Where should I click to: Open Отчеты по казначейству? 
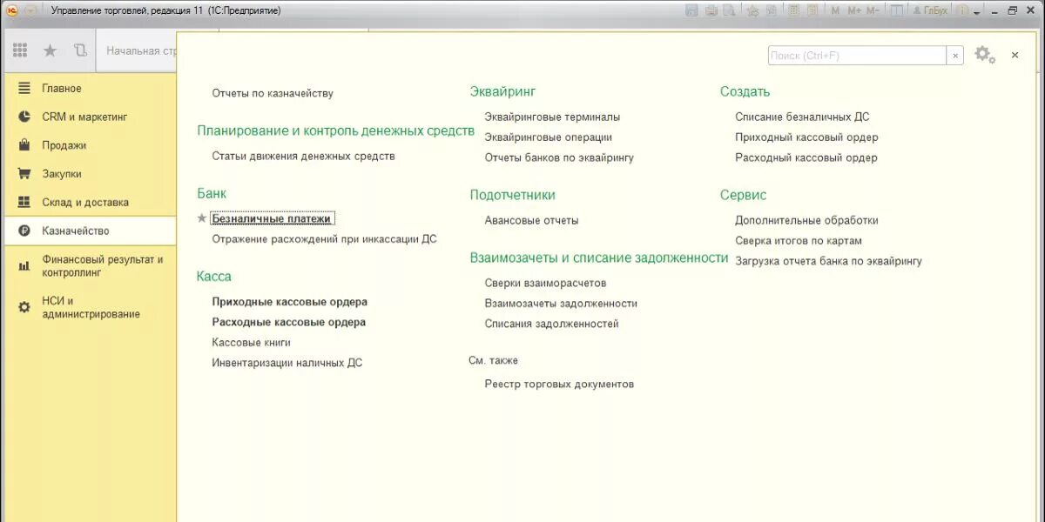tap(273, 93)
